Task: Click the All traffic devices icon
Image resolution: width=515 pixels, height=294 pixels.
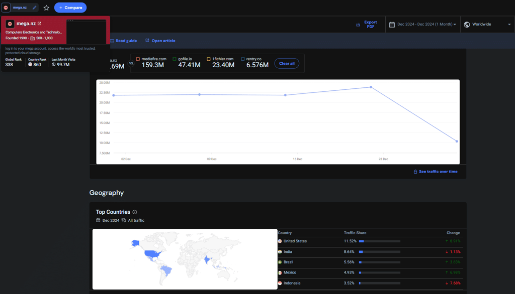Action: pos(124,220)
